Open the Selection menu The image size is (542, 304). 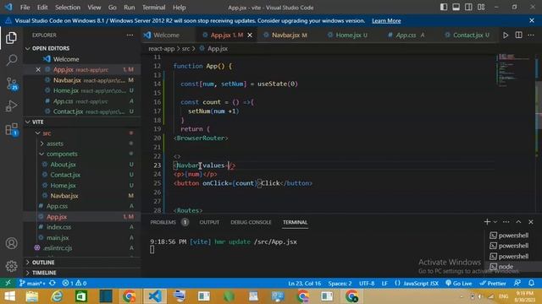coord(68,8)
